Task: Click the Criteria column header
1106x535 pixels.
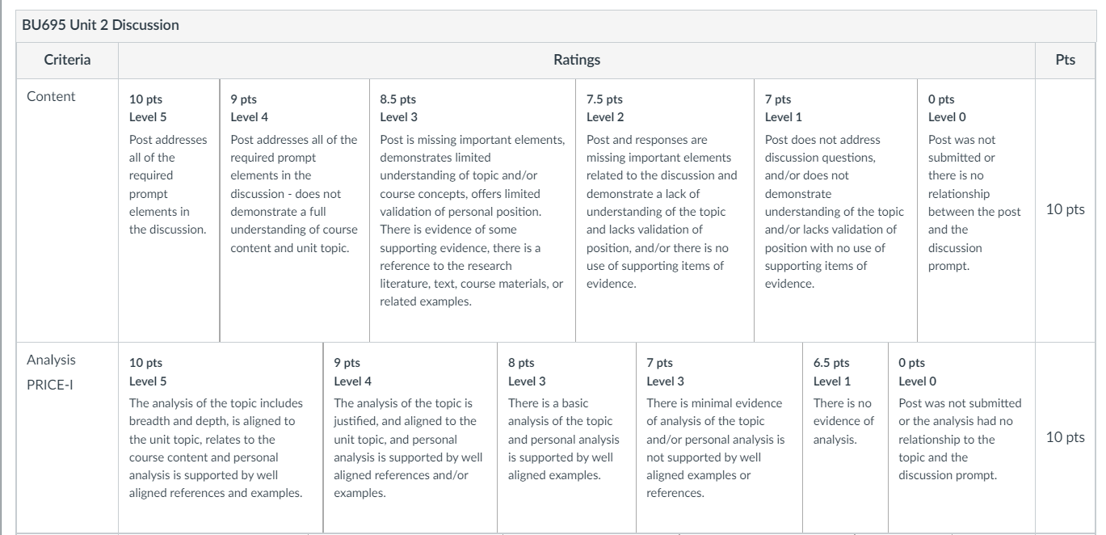Action: [66, 60]
